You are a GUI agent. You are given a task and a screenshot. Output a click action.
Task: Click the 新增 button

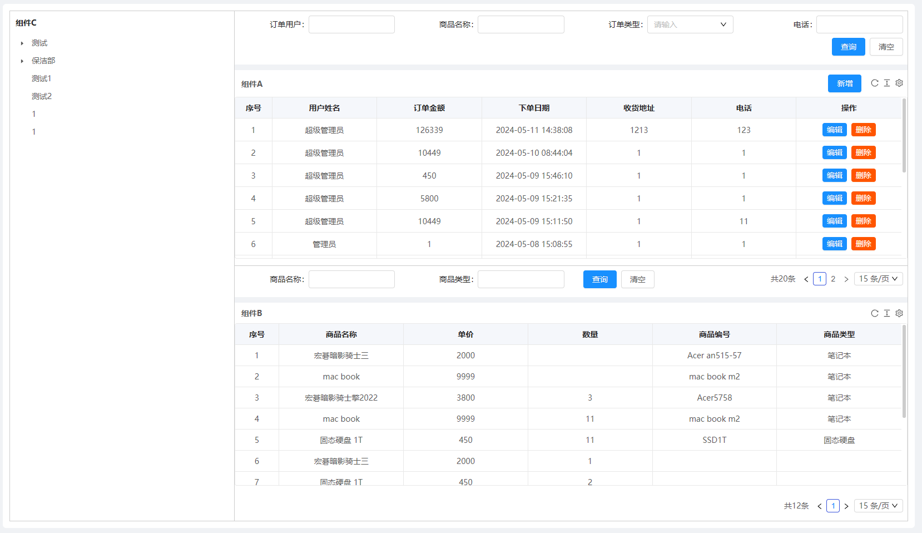[844, 83]
